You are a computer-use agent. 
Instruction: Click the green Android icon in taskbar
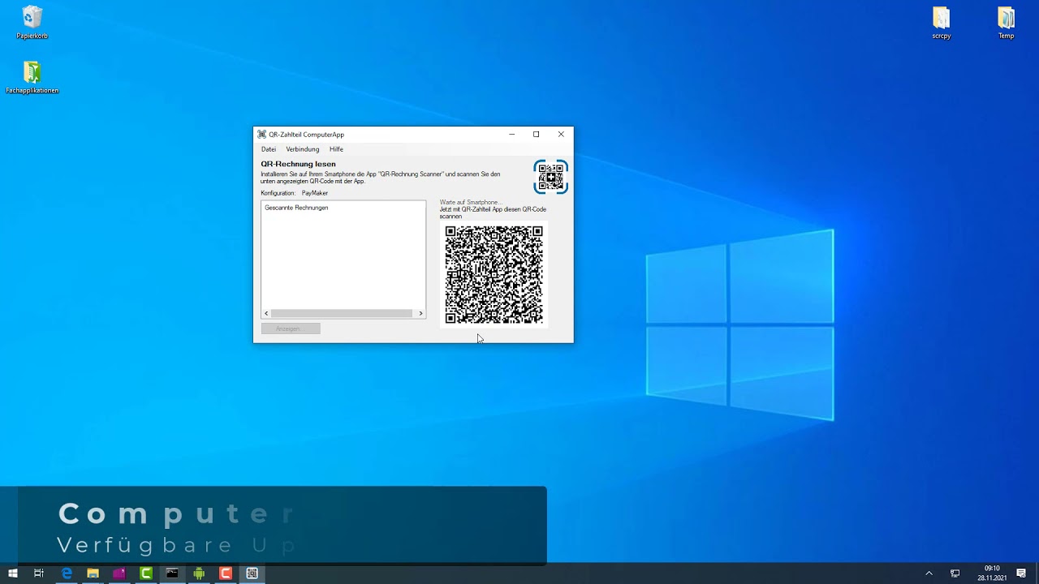(199, 573)
